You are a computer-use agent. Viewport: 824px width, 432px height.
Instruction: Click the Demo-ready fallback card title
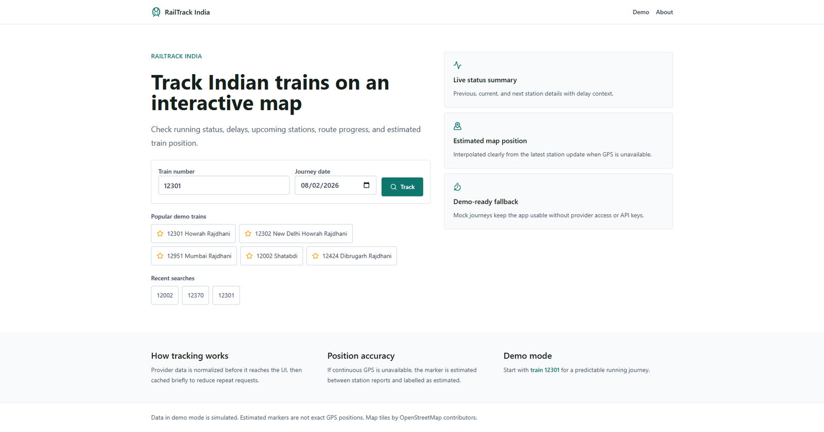point(486,202)
